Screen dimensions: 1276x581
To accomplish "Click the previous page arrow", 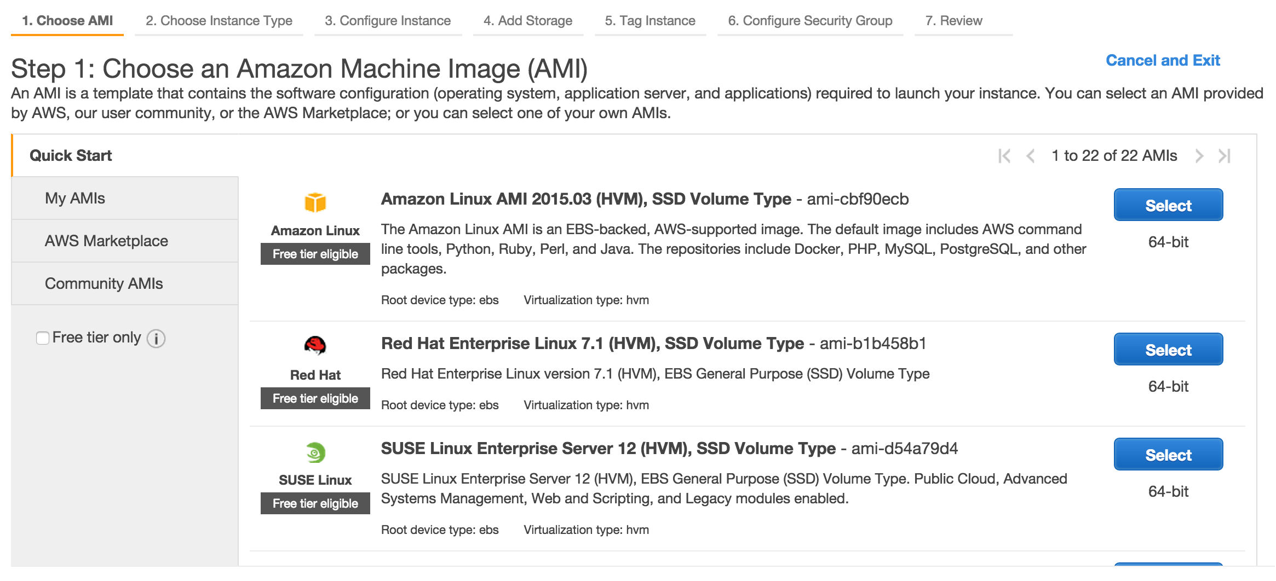I will click(1031, 156).
